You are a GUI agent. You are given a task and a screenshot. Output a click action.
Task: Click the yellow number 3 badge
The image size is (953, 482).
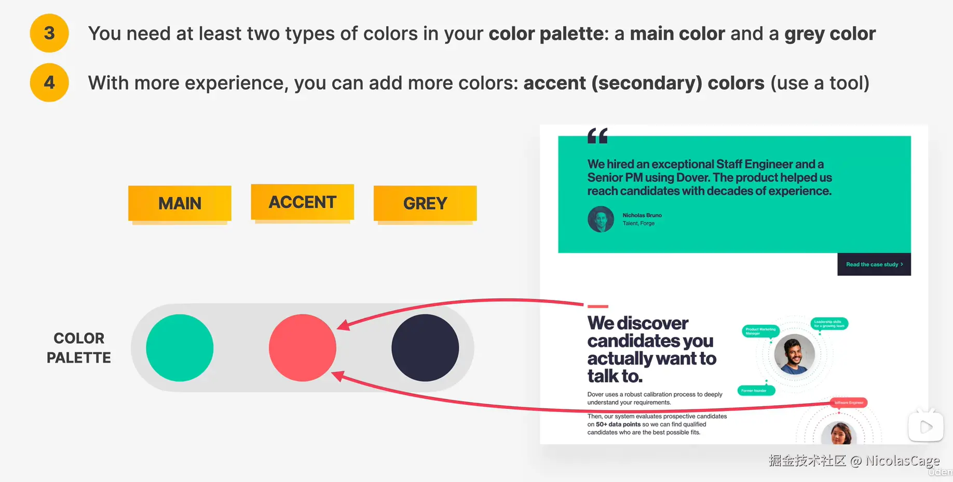click(49, 33)
